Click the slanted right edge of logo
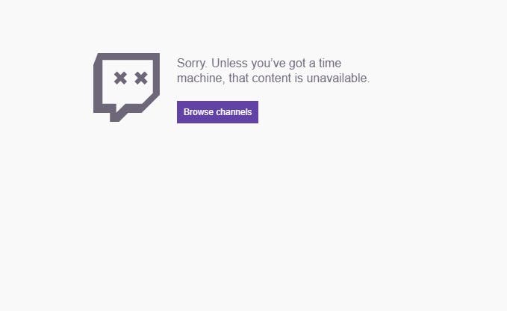Screen dimensions: 507x311 (149, 102)
